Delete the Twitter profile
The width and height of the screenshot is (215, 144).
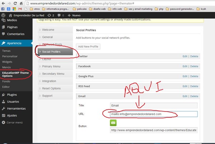click(x=194, y=56)
